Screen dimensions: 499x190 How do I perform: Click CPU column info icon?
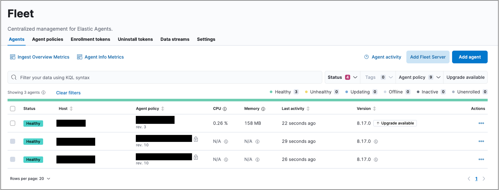225,109
